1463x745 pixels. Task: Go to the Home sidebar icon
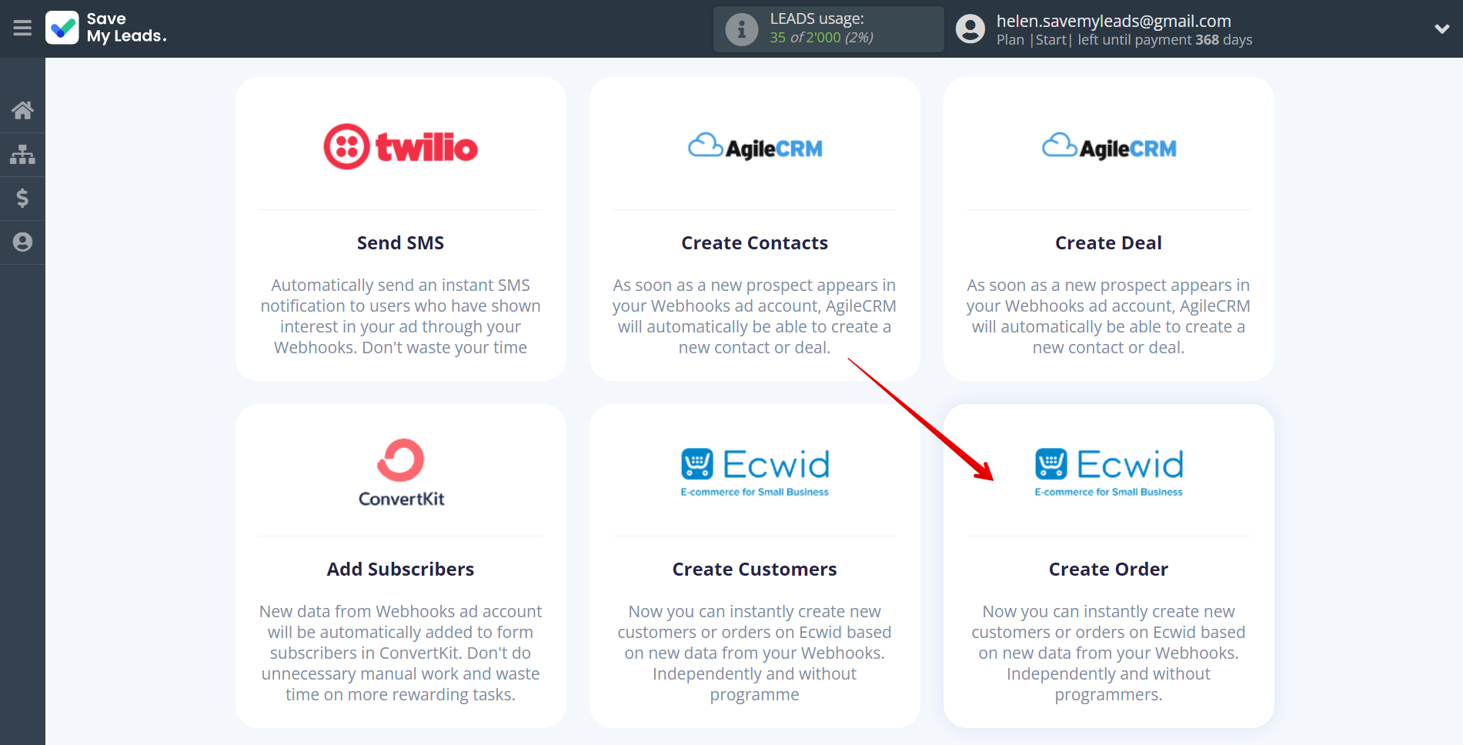[x=22, y=111]
